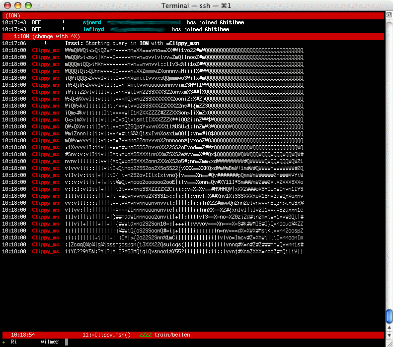This screenshot has height=347, width=393.
Task: Click the window title 'Terminal — ssh — ⌘1'
Action: coord(196,5)
